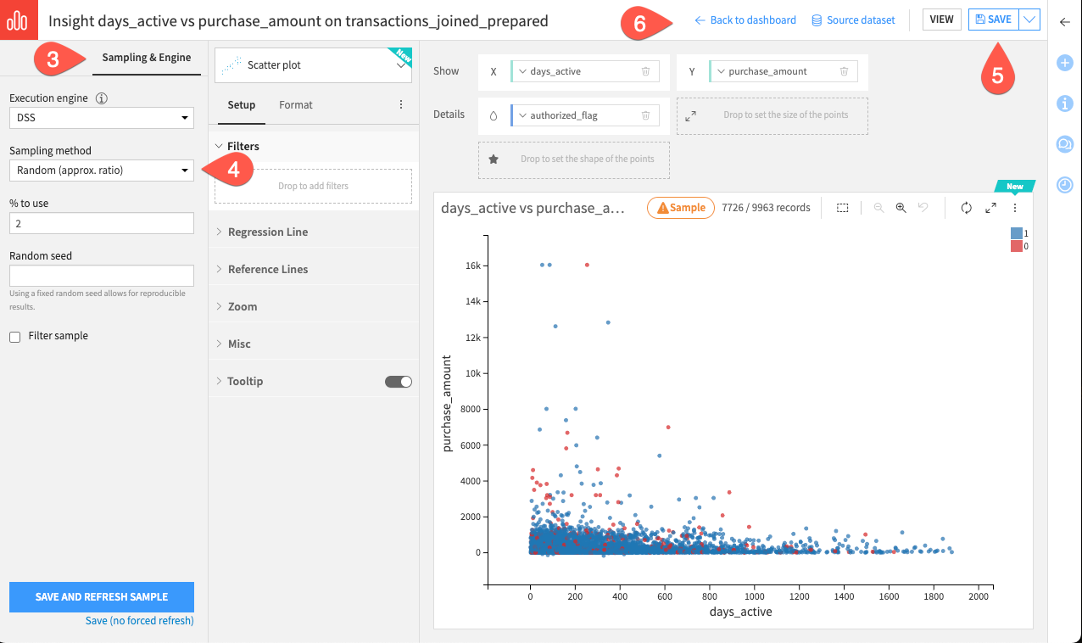The height and width of the screenshot is (643, 1082).
Task: Click the Sample warning badge
Action: tap(681, 208)
